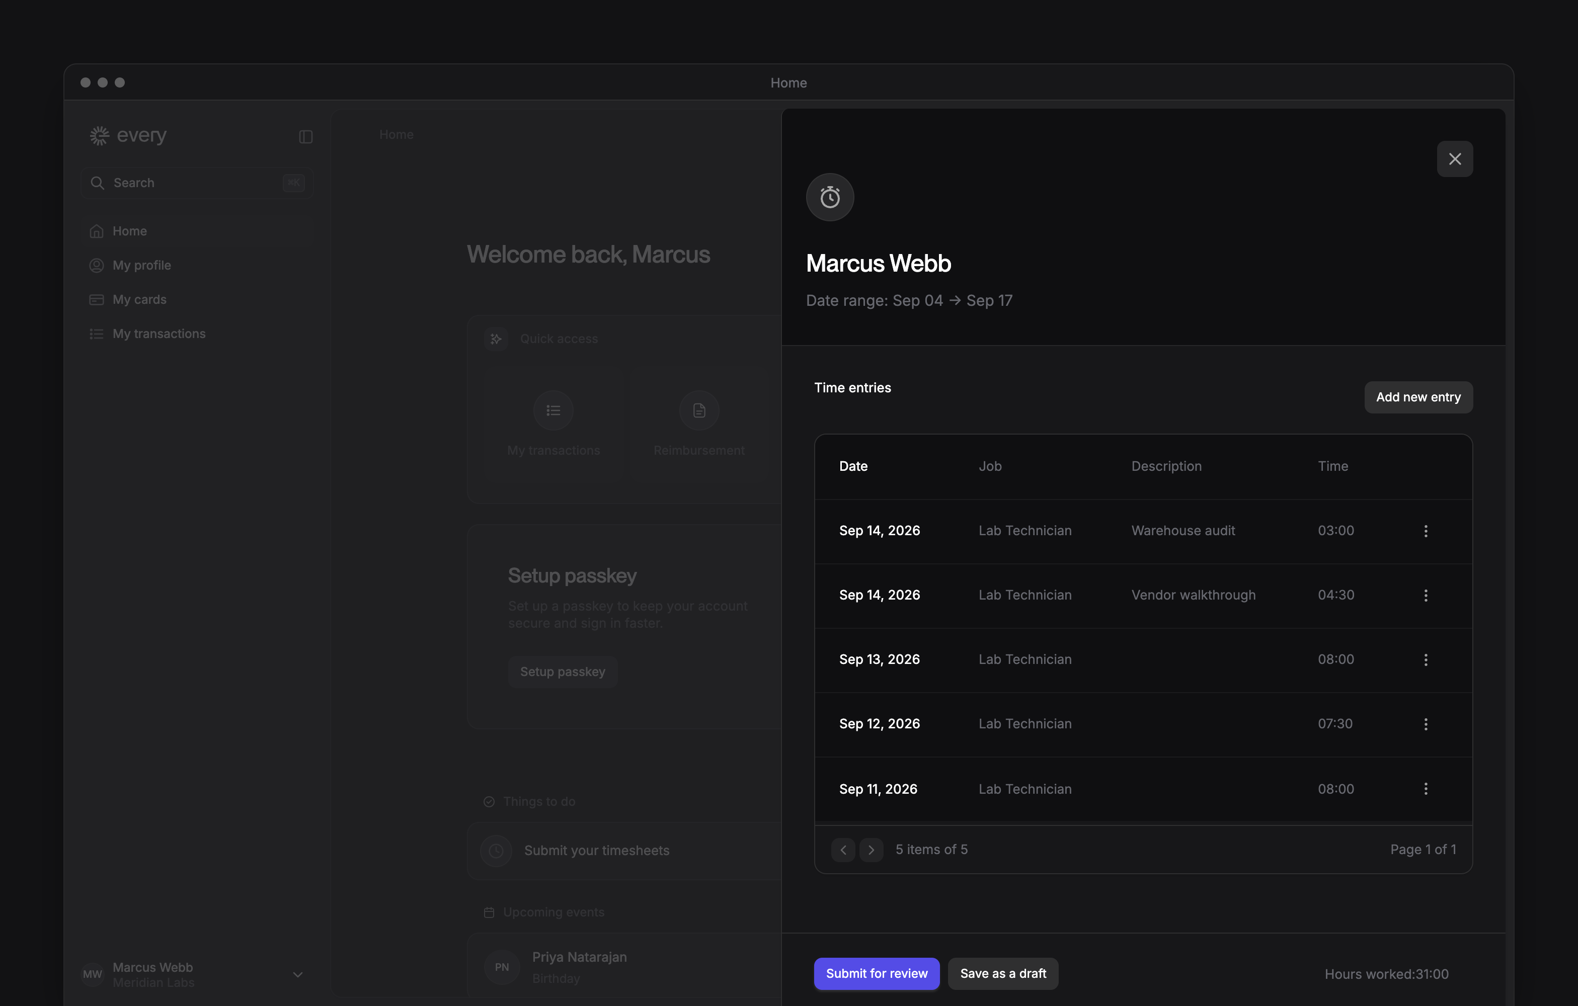Go to next page of time entries
The width and height of the screenshot is (1578, 1006).
(871, 850)
